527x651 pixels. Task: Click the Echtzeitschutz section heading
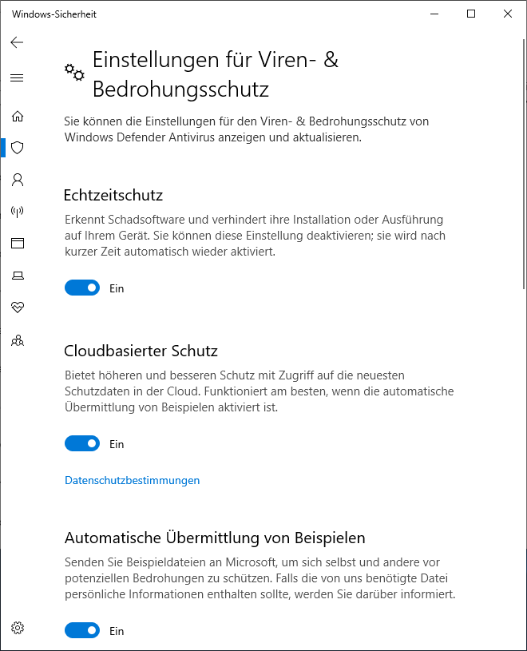113,195
